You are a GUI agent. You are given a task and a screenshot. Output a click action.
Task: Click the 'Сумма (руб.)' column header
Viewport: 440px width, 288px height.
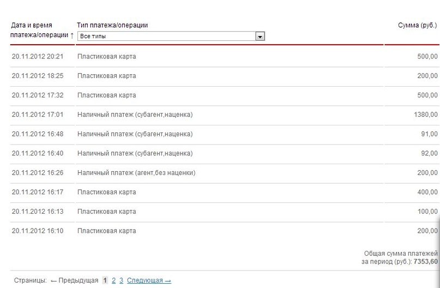(417, 25)
